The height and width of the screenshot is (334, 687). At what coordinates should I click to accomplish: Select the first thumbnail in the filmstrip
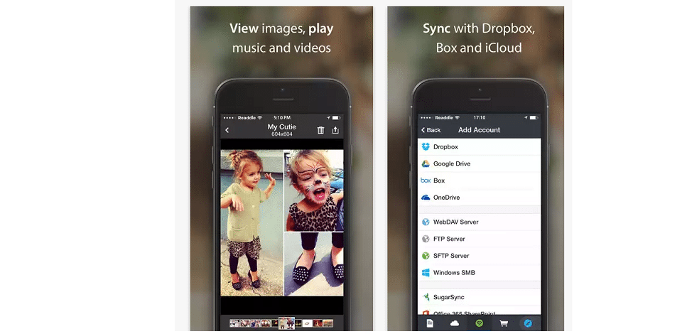pos(234,323)
